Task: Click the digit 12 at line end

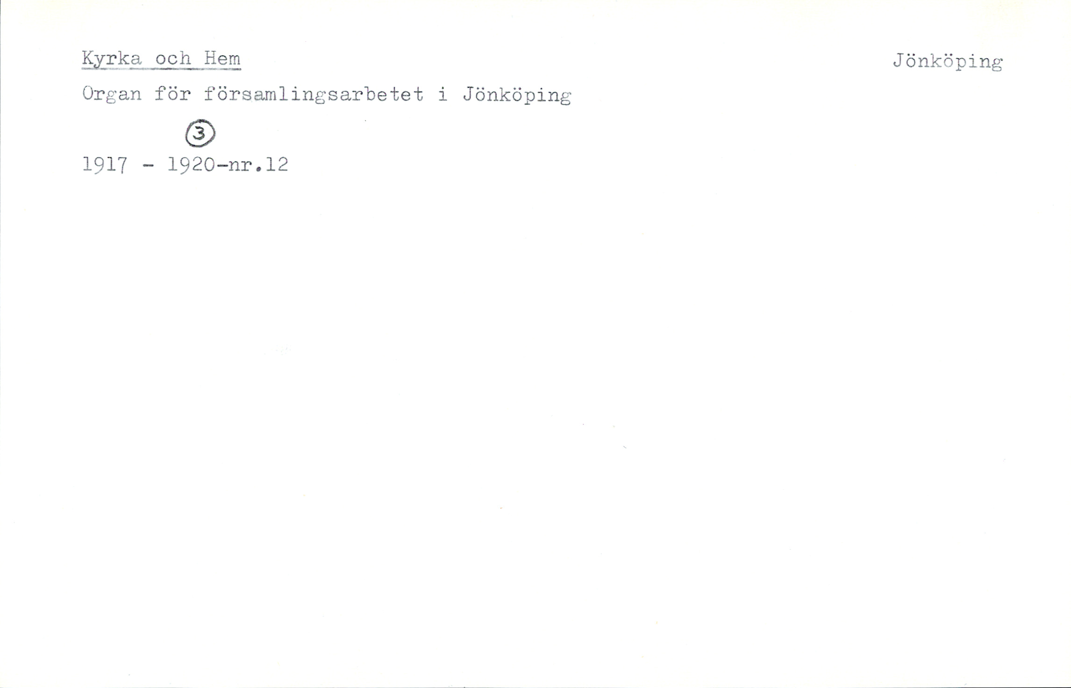Action: tap(276, 164)
